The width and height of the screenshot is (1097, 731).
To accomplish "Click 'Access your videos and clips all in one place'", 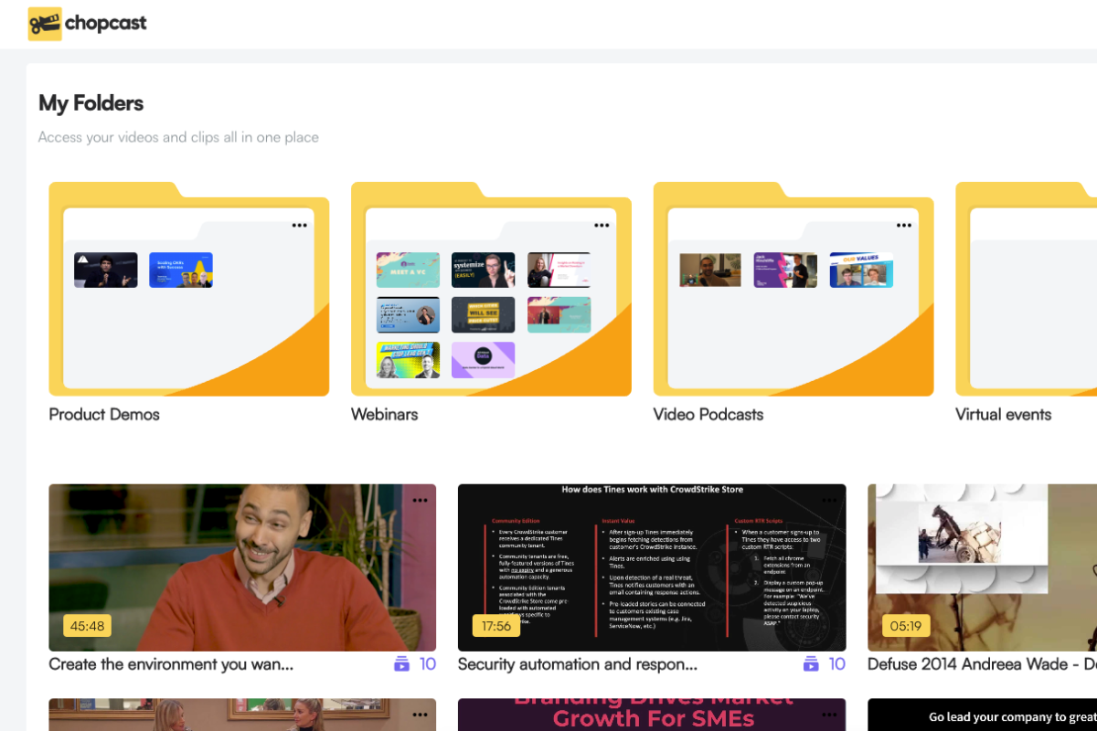I will [178, 137].
